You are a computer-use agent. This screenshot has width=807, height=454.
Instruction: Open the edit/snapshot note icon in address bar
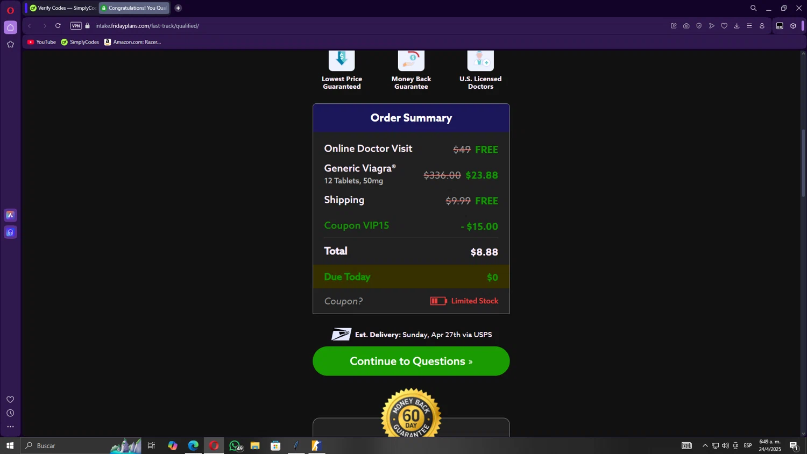click(x=674, y=26)
